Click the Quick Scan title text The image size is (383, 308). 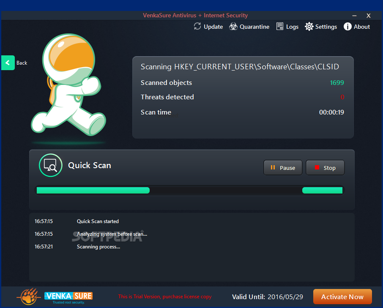point(90,165)
